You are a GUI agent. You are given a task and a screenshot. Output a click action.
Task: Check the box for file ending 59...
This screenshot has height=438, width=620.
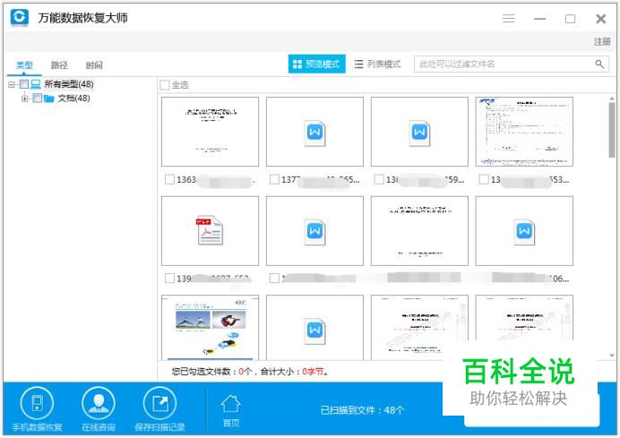[379, 179]
